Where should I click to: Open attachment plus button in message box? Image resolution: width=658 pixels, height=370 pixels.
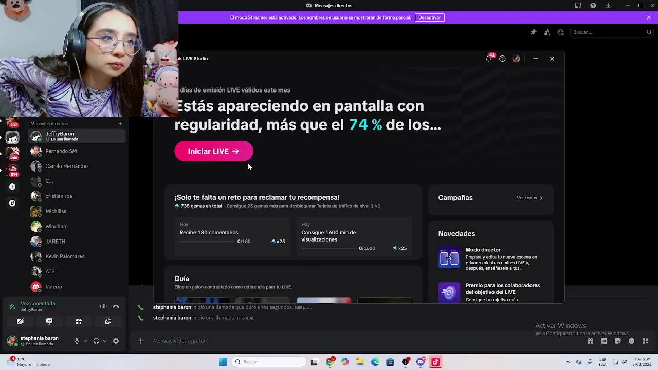141,341
